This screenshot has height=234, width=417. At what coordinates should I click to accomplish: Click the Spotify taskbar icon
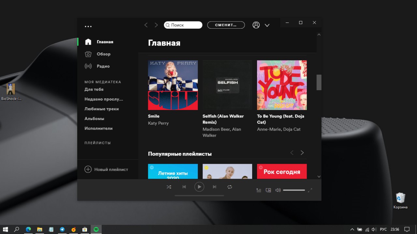[x=96, y=229]
